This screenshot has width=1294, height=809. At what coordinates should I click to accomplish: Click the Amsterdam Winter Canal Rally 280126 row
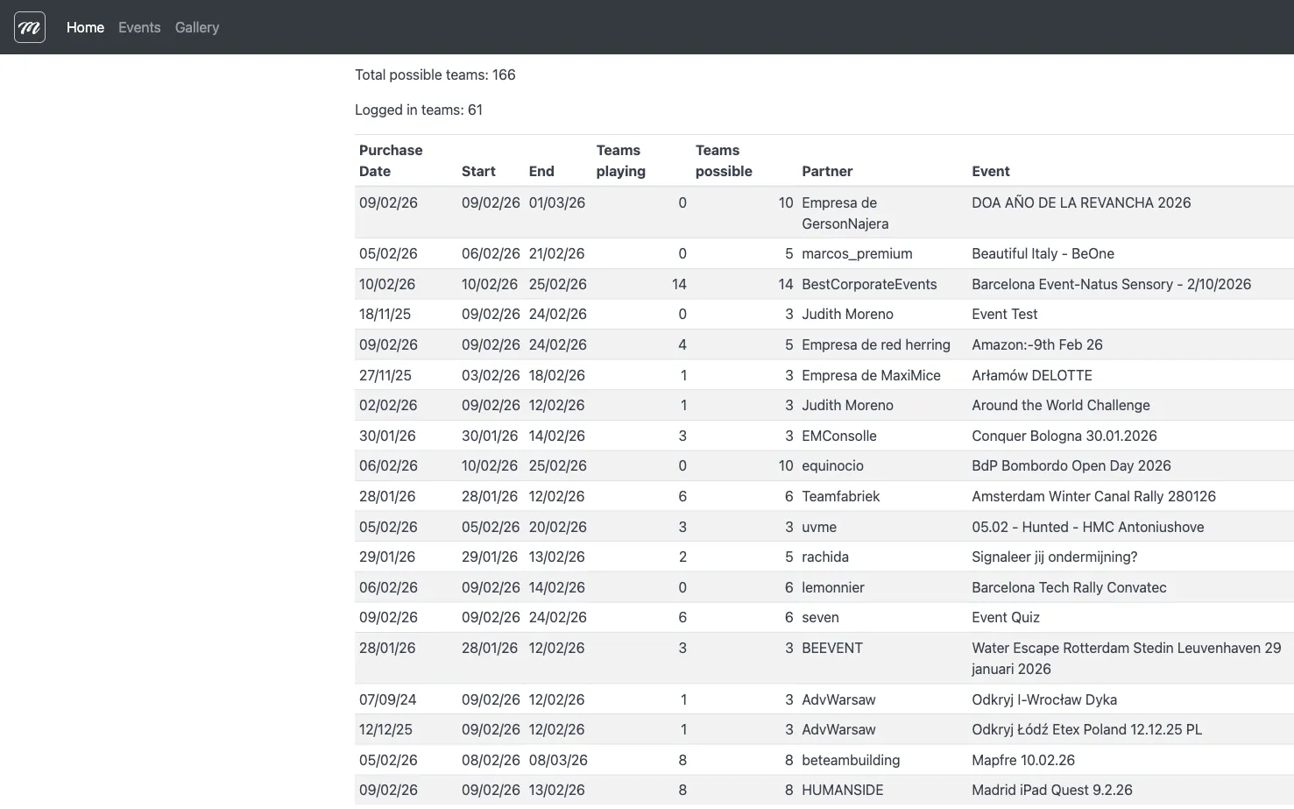point(1093,496)
